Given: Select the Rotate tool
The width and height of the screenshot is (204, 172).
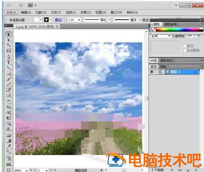Looking at the screenshot, I should coord(8,102).
